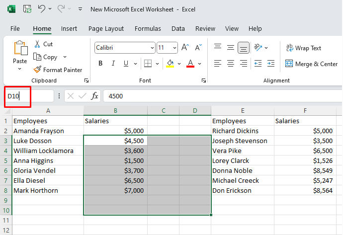Click the Insert Function fx icon
This screenshot has width=343, height=235.
coord(94,96)
